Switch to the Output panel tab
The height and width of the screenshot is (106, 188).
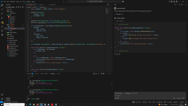(x=37, y=74)
